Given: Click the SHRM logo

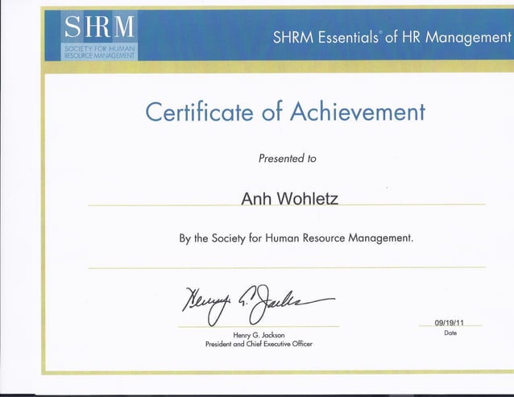Looking at the screenshot, I should [x=99, y=35].
